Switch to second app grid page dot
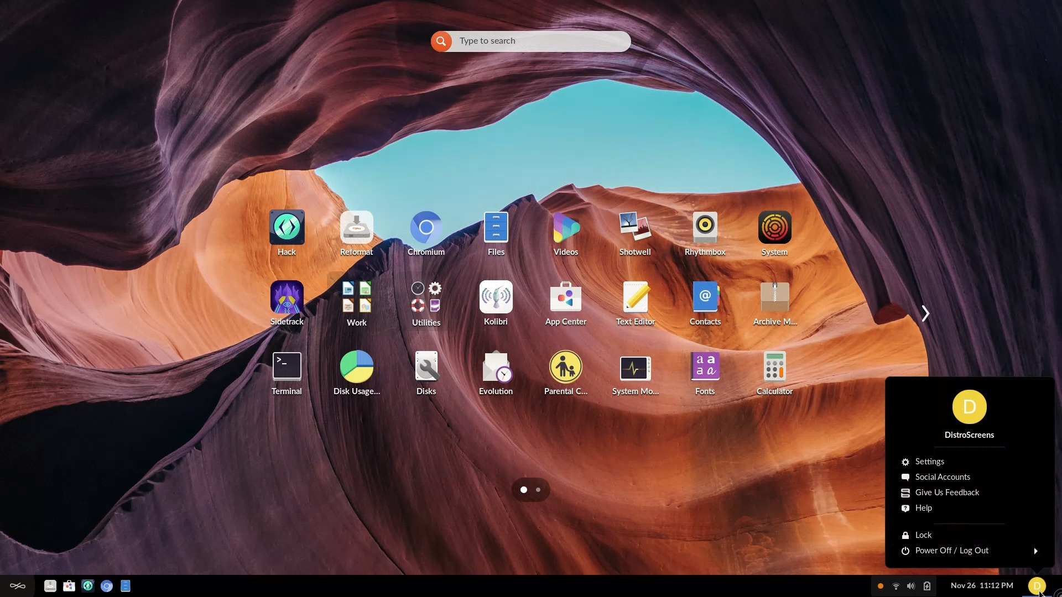The height and width of the screenshot is (597, 1062). (x=538, y=490)
